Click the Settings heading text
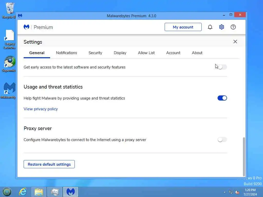 33,42
